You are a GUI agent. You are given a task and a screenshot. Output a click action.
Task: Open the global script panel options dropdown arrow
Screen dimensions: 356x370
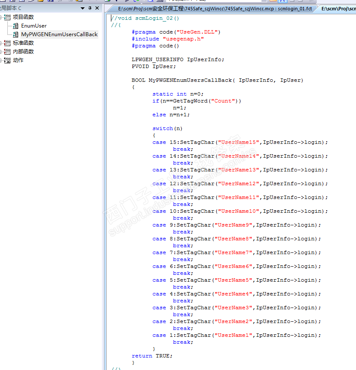click(x=82, y=8)
